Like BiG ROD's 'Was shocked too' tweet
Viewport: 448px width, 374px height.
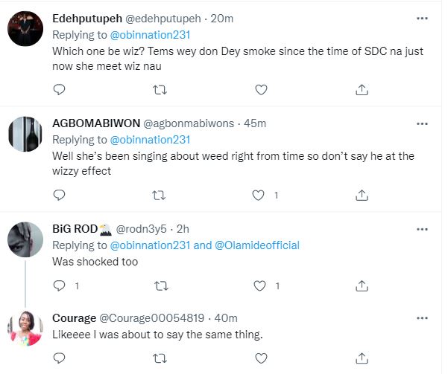pos(261,285)
